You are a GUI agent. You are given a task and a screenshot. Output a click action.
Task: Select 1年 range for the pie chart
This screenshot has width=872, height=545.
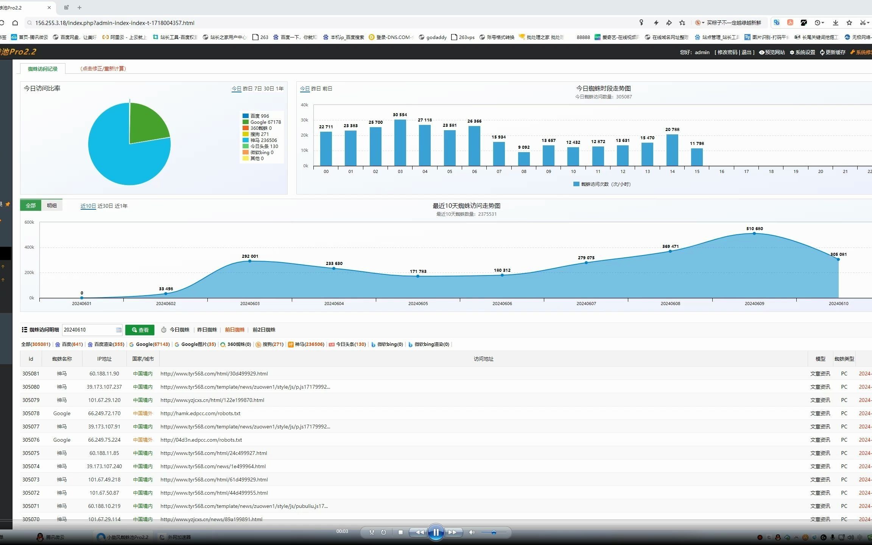pyautogui.click(x=280, y=89)
